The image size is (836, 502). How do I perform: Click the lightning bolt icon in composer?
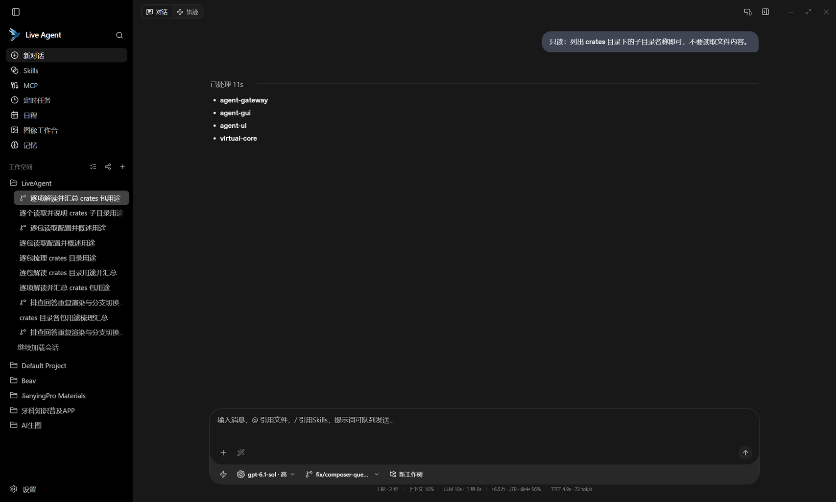tap(223, 474)
